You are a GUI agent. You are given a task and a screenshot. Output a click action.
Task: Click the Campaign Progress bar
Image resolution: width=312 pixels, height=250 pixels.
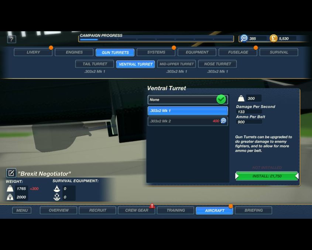tap(156, 39)
